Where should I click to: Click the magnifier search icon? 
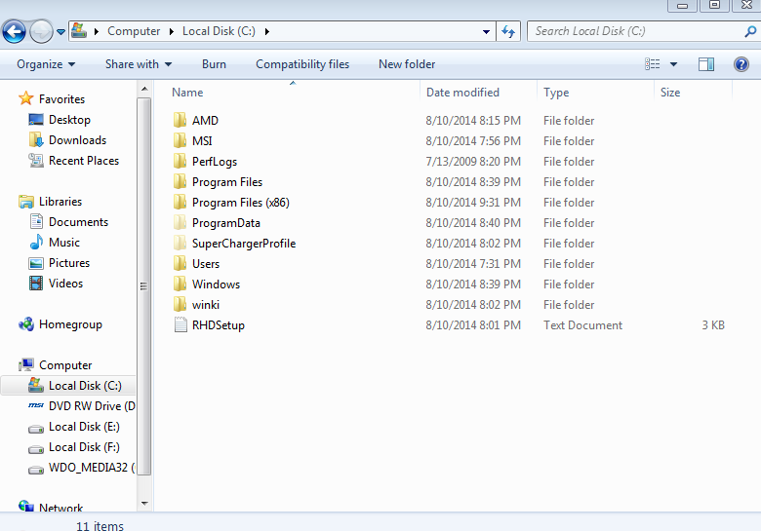click(750, 32)
